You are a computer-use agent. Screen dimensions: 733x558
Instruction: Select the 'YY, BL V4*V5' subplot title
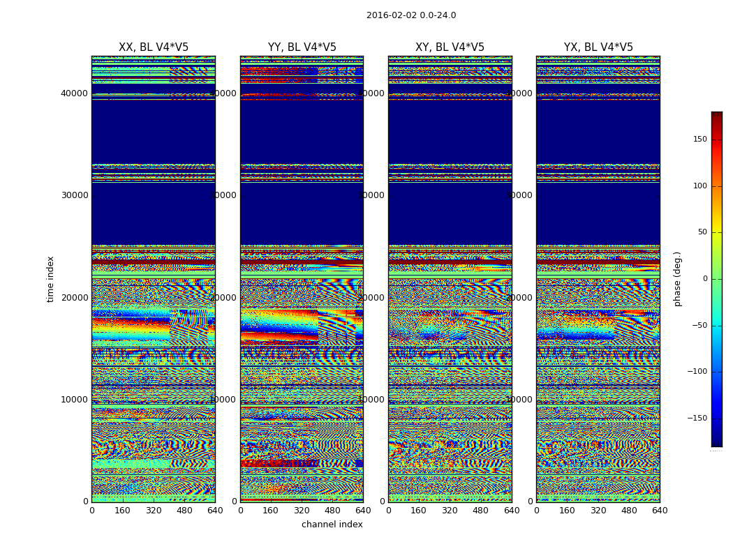[302, 47]
